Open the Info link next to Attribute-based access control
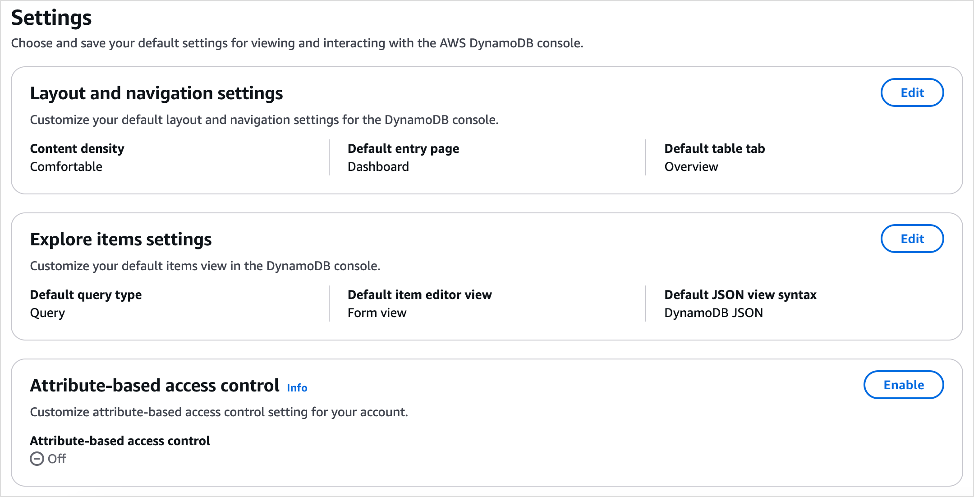974x497 pixels. coord(297,388)
